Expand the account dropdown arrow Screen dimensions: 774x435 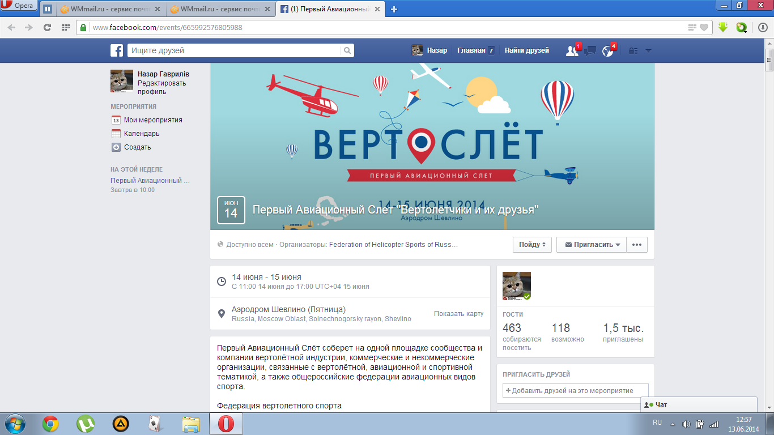pyautogui.click(x=648, y=50)
